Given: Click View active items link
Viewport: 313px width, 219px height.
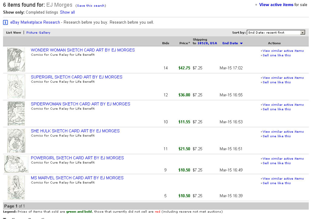Looking at the screenshot, I should tap(276, 5).
